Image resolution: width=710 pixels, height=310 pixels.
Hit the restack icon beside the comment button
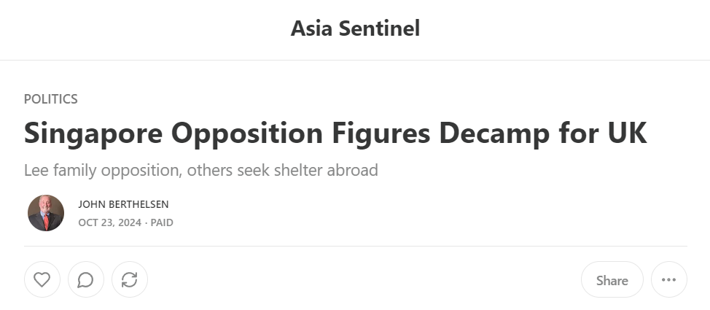click(x=130, y=279)
